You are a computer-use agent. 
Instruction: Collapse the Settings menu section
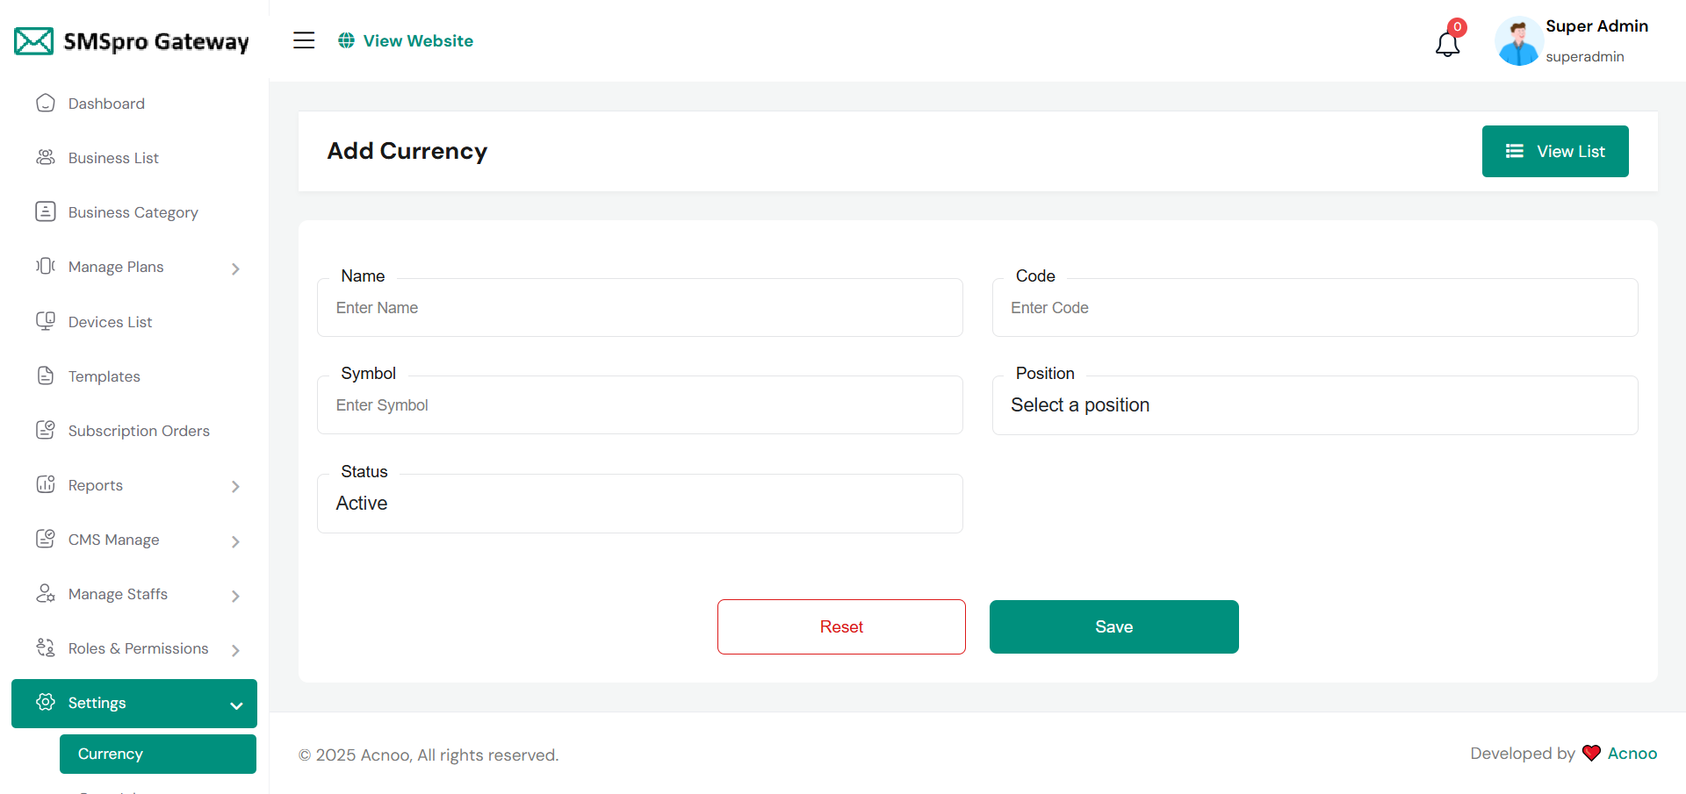235,705
